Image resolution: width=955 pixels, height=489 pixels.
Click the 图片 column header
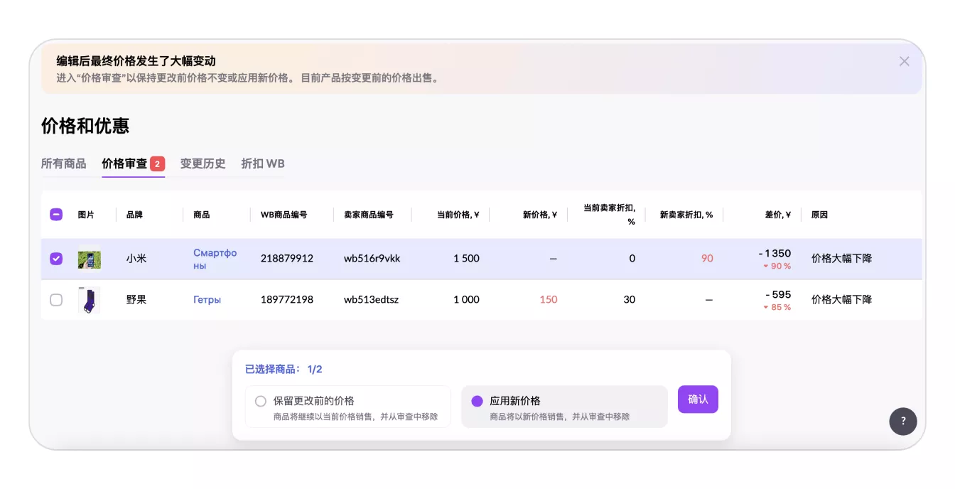click(86, 215)
